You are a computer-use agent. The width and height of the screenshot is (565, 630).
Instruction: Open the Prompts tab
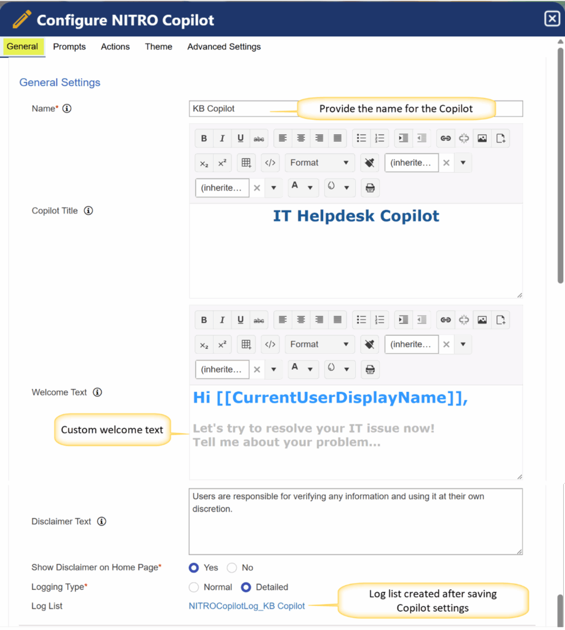70,47
